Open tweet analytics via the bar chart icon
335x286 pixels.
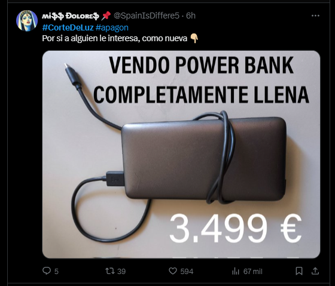(x=236, y=271)
